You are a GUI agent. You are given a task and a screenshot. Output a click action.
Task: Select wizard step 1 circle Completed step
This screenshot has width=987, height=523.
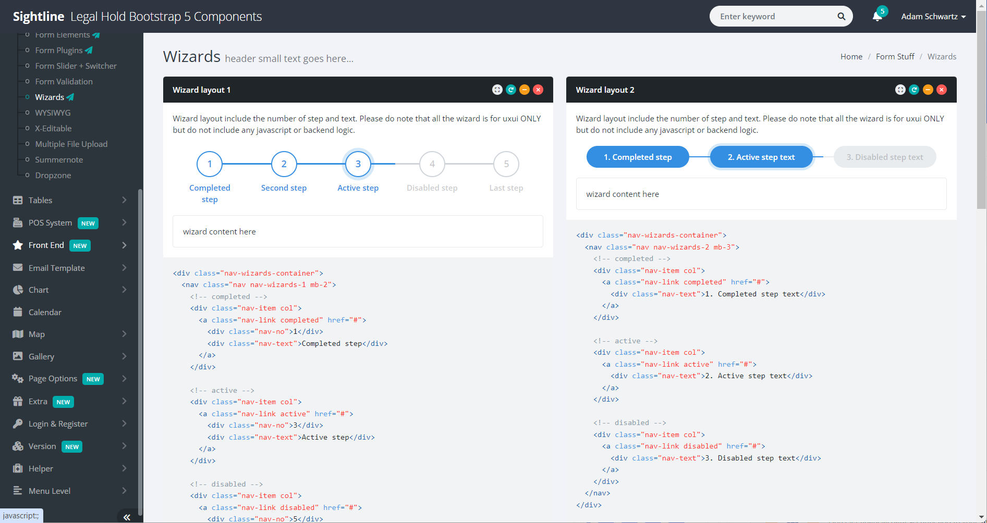click(210, 164)
